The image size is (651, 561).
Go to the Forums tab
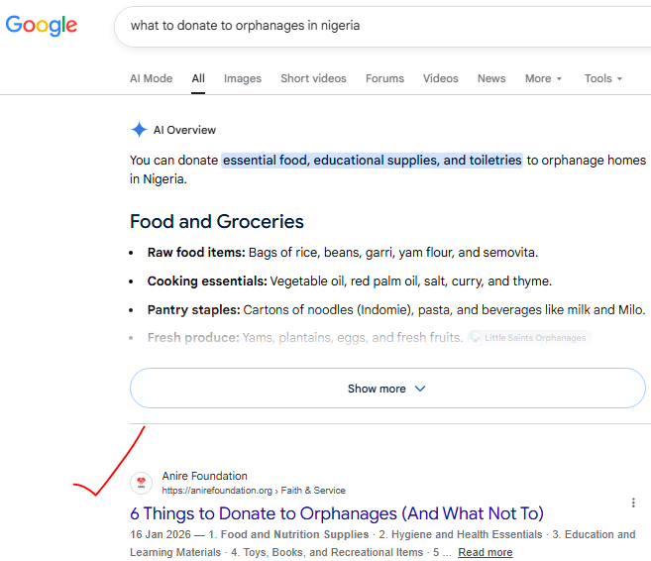point(384,78)
